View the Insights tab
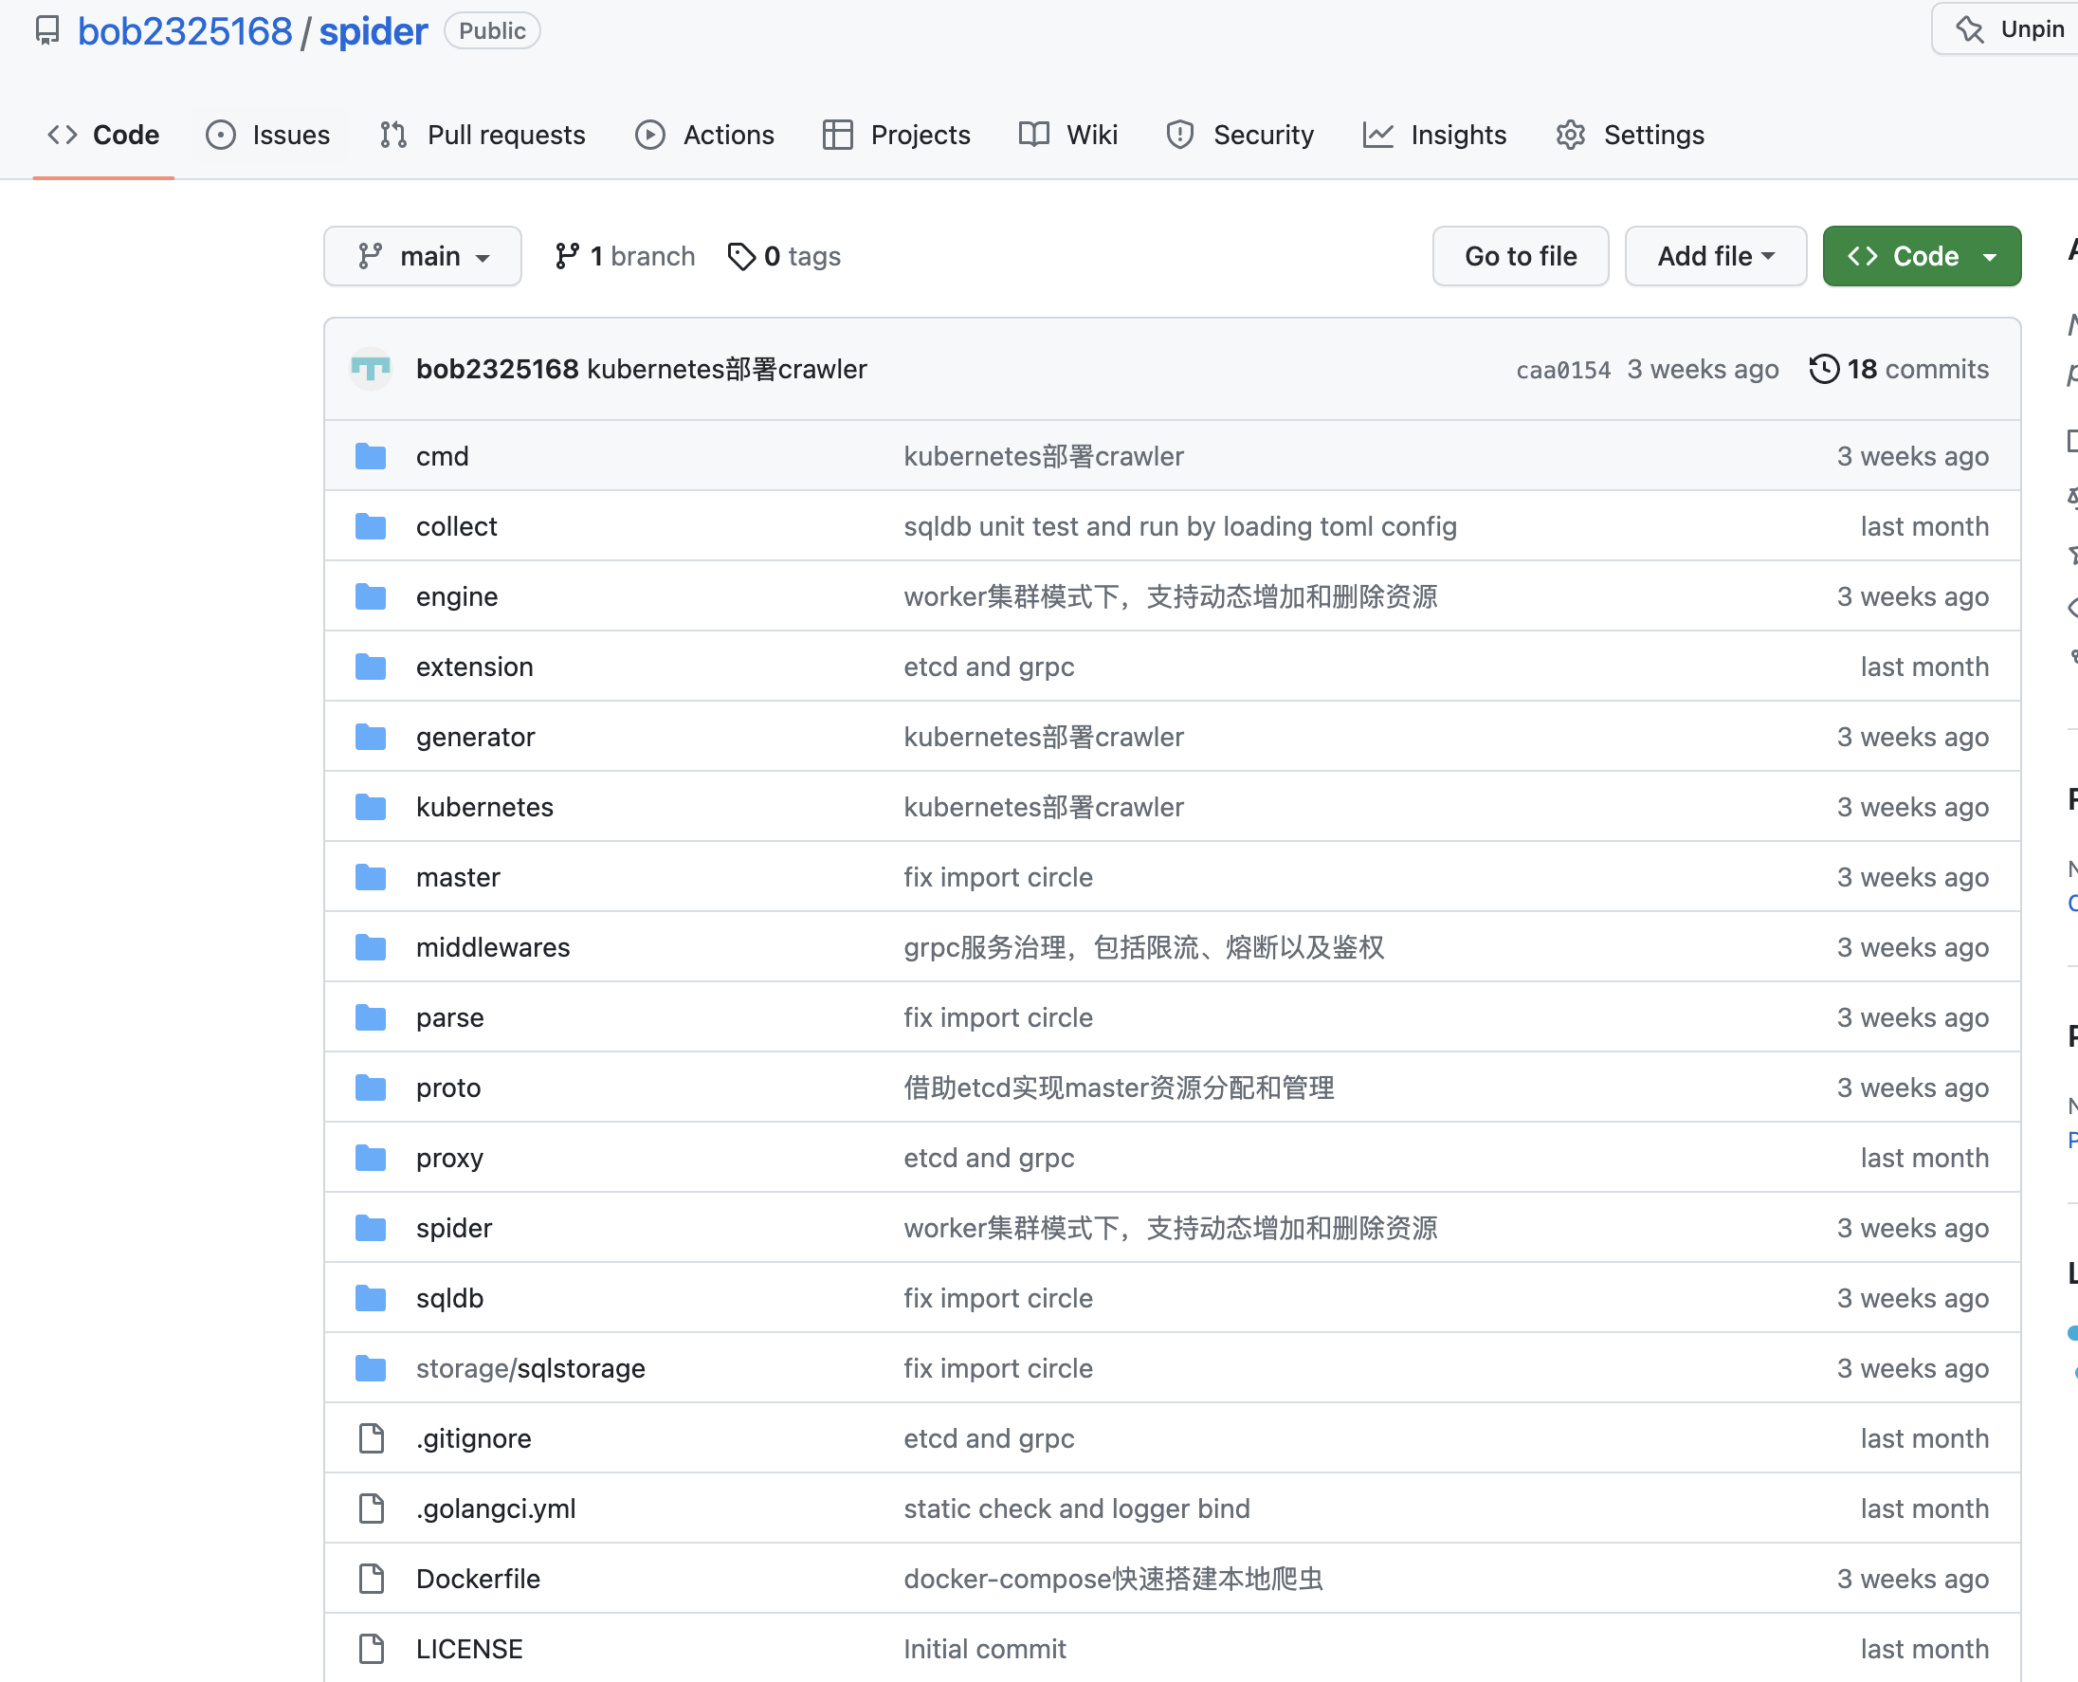Screen dimensions: 2078x1682 1434,135
